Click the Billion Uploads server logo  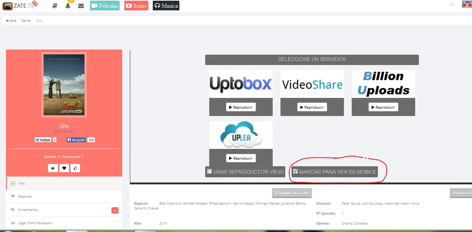click(x=383, y=84)
